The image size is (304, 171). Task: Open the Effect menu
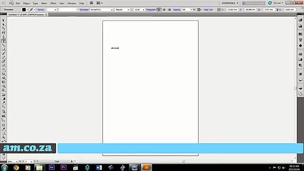click(x=53, y=3)
